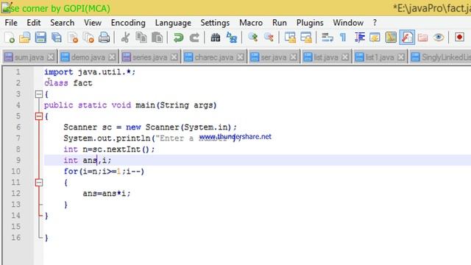The width and height of the screenshot is (471, 265).
Task: Open Find using the binoculars icon
Action: 216,38
